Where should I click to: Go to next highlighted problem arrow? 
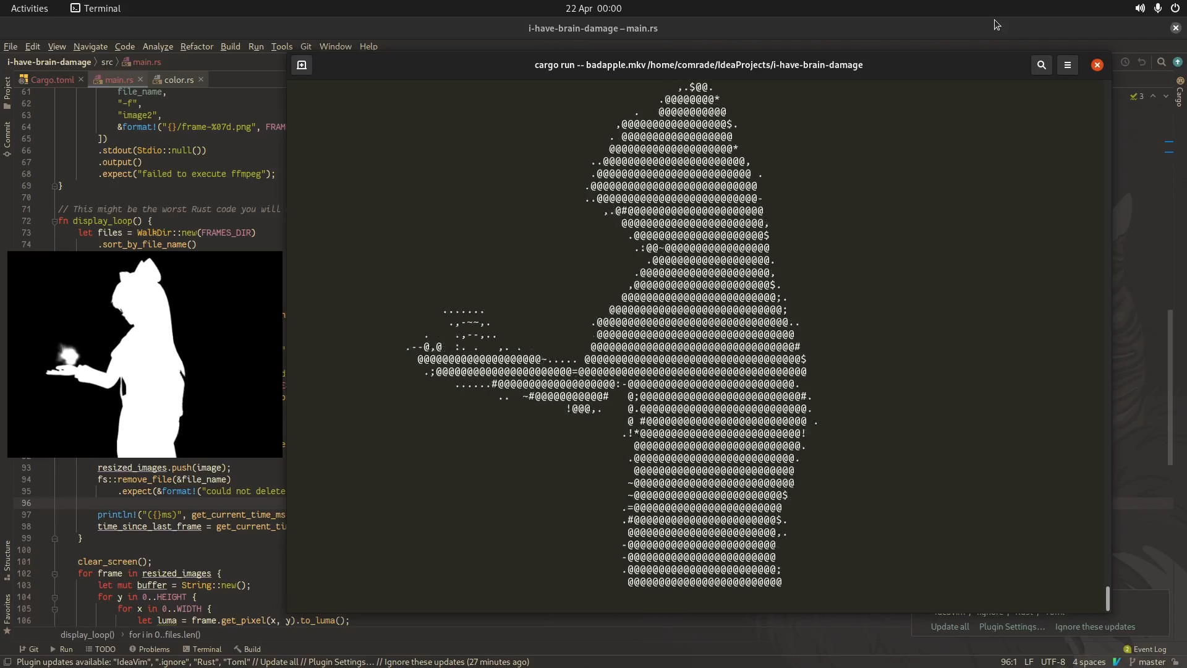pos(1166,96)
